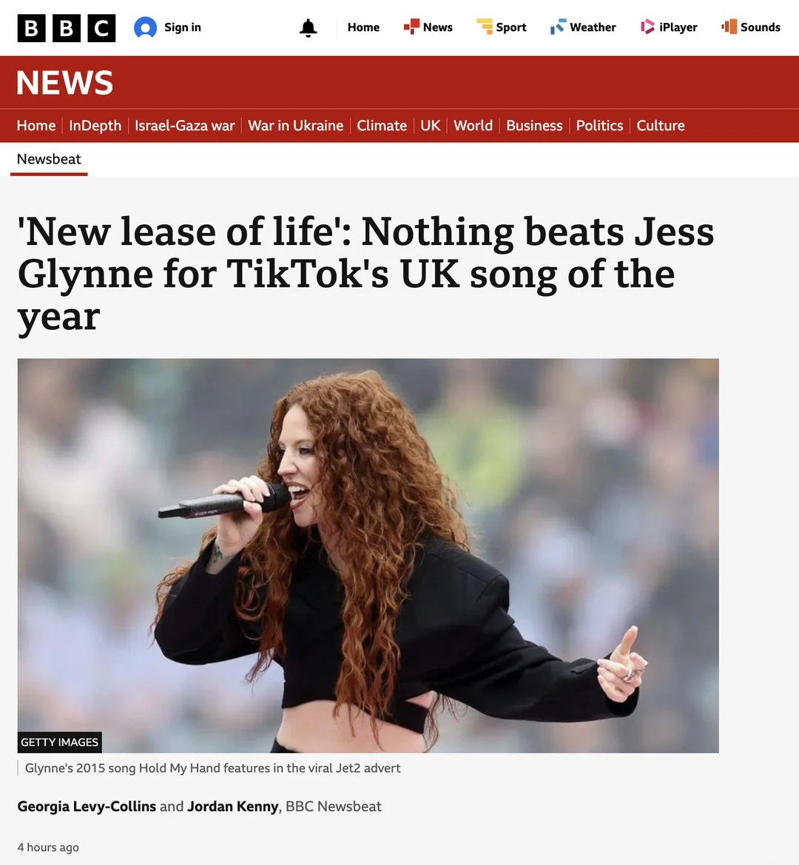Click the red News icon in top bar
This screenshot has width=799, height=865.
(411, 27)
